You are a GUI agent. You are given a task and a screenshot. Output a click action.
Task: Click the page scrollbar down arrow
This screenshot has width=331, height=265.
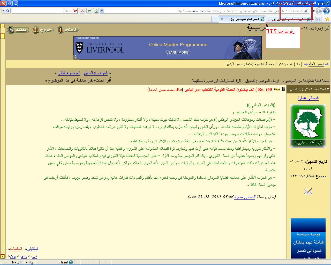click(x=3, y=256)
